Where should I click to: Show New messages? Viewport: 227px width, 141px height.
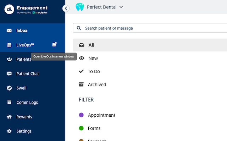[93, 58]
